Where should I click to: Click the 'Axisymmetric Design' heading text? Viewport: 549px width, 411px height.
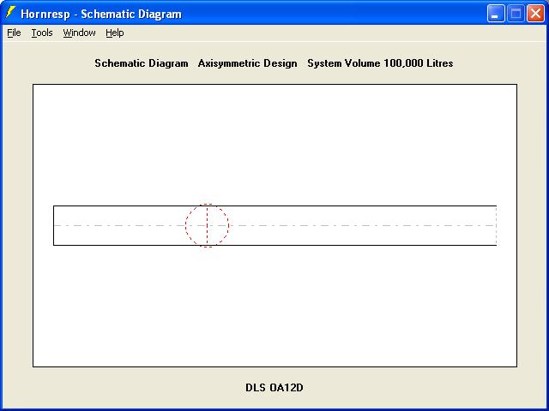(248, 63)
